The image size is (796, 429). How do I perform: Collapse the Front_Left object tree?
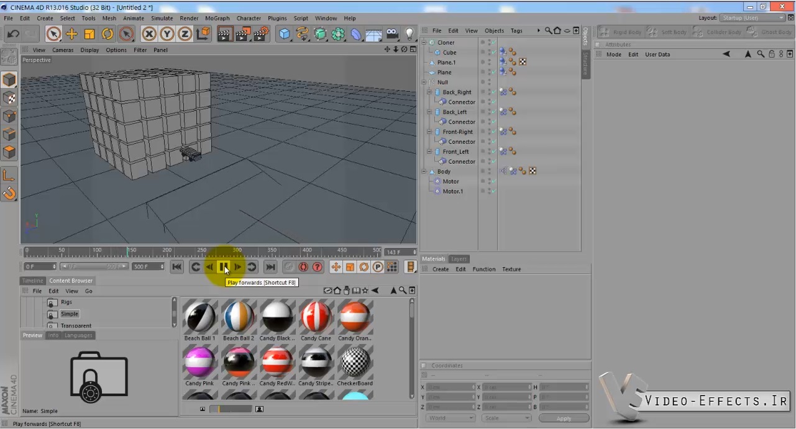point(429,152)
